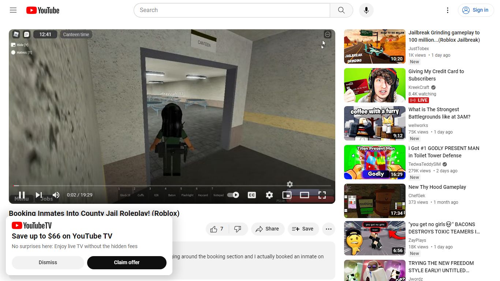Open 'What is The Strongest Battlegrounds' title

coord(439,113)
